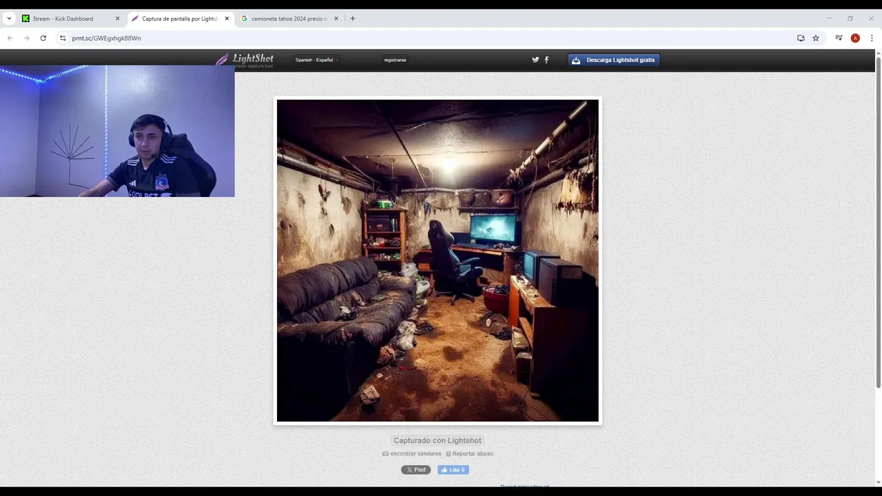Open the Chrome profile avatar
Screen dimensions: 882x496
click(x=855, y=38)
